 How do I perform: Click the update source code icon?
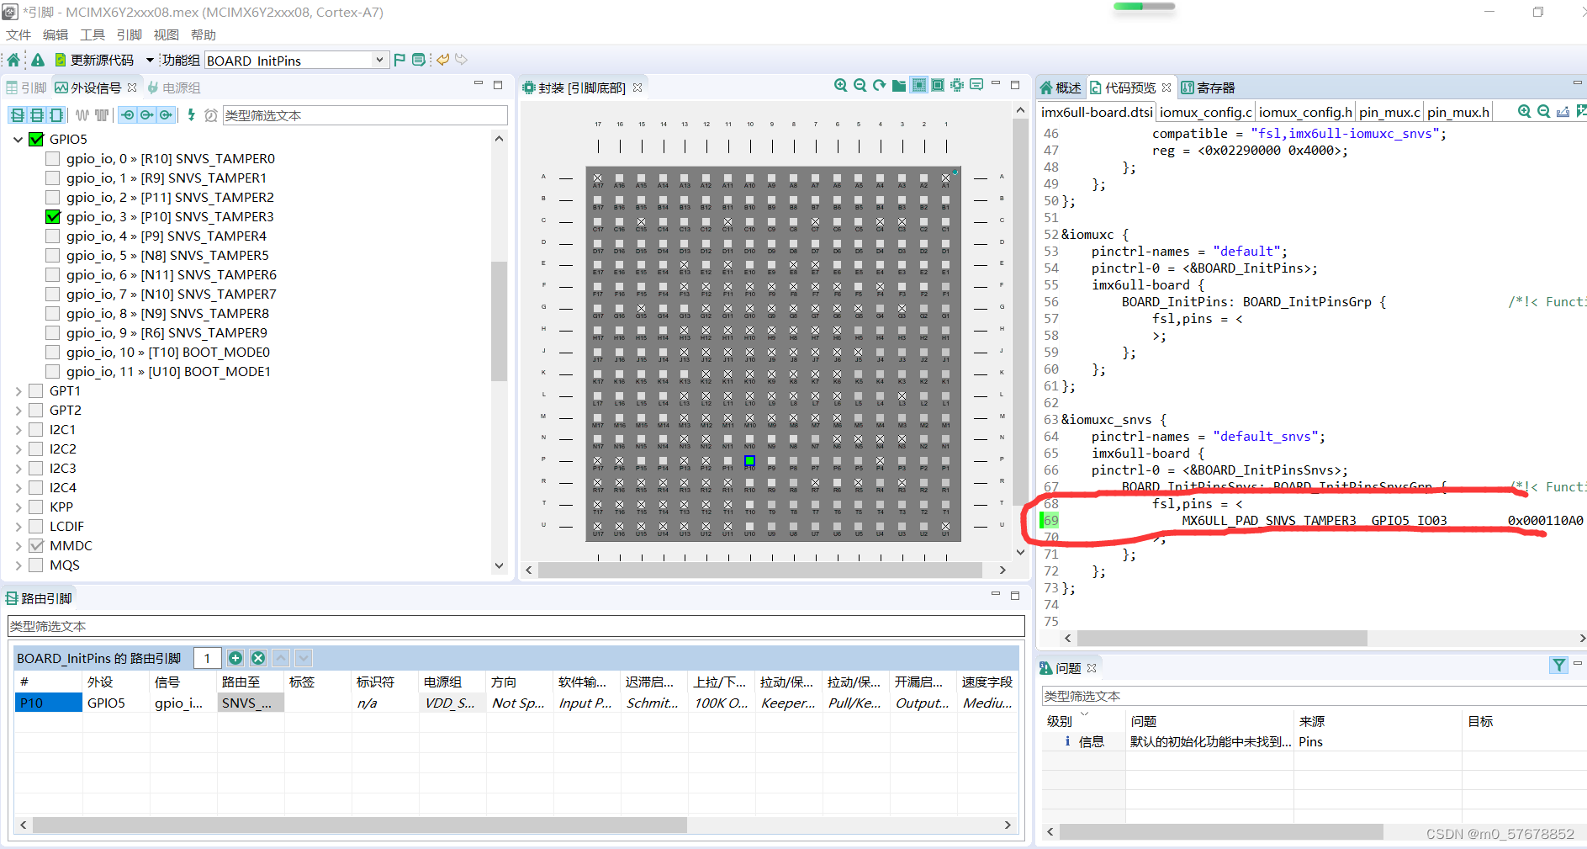pos(61,60)
